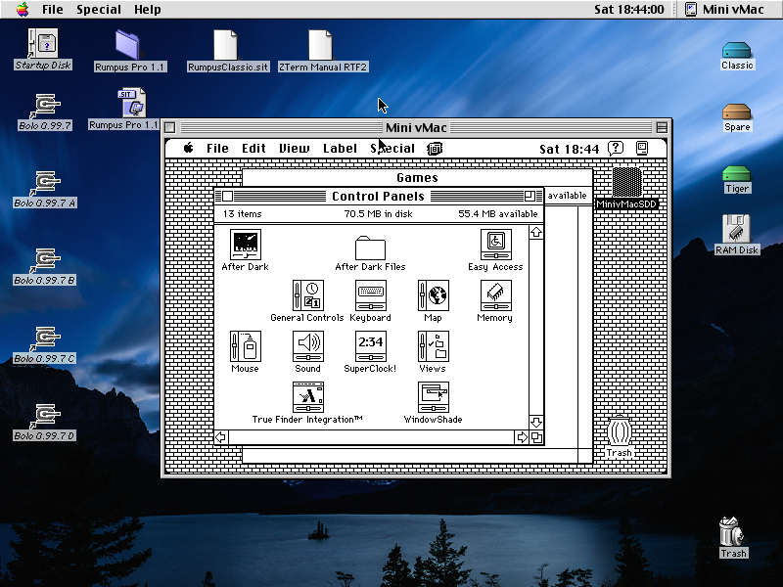The height and width of the screenshot is (587, 783).
Task: Collapse the outer Mini vMac window
Action: [662, 128]
